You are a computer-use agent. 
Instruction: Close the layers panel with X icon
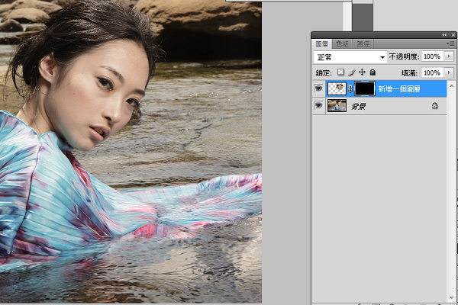pos(453,35)
